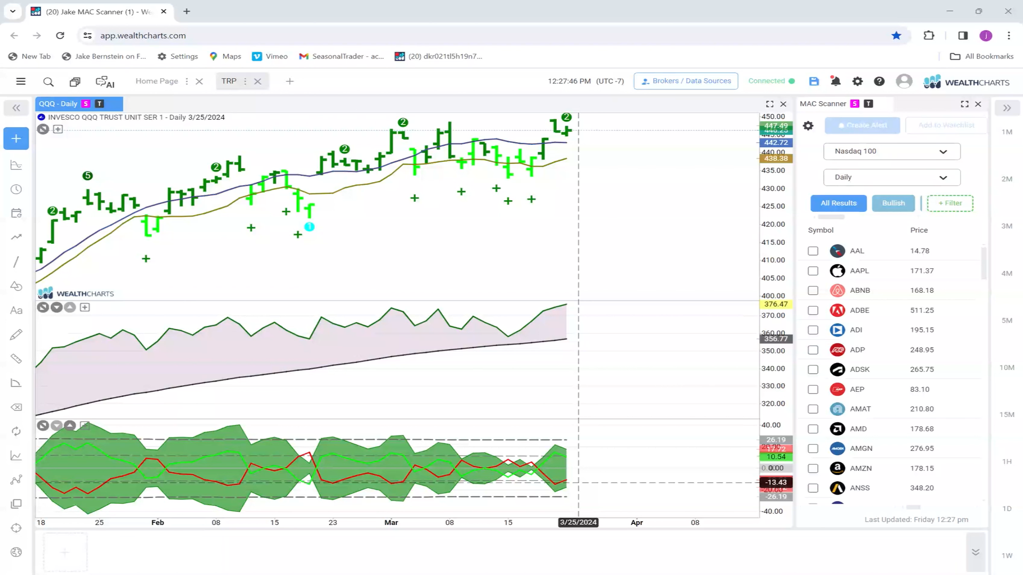Open the help question mark icon
This screenshot has width=1023, height=575.
point(879,81)
